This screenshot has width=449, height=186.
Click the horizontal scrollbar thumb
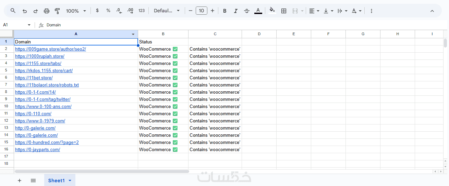102,171
